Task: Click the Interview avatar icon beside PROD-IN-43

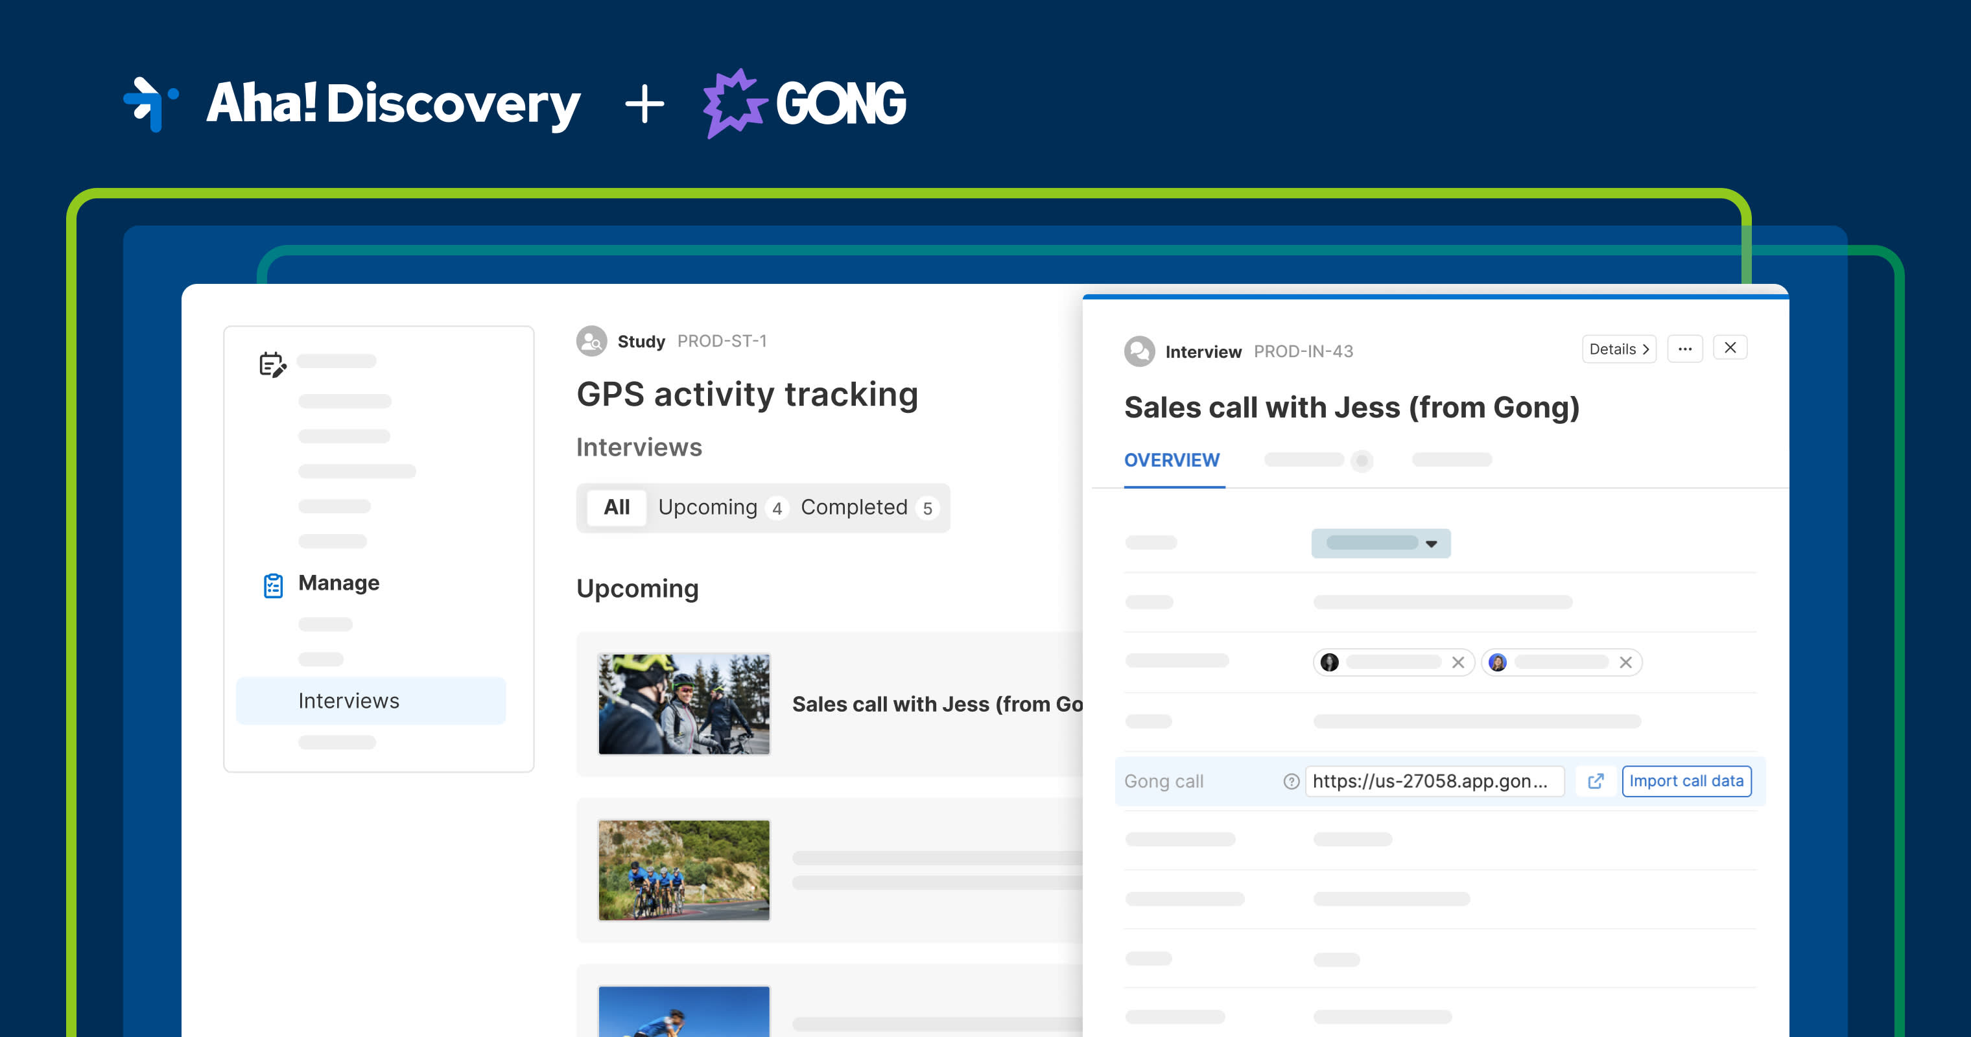Action: pyautogui.click(x=1139, y=351)
